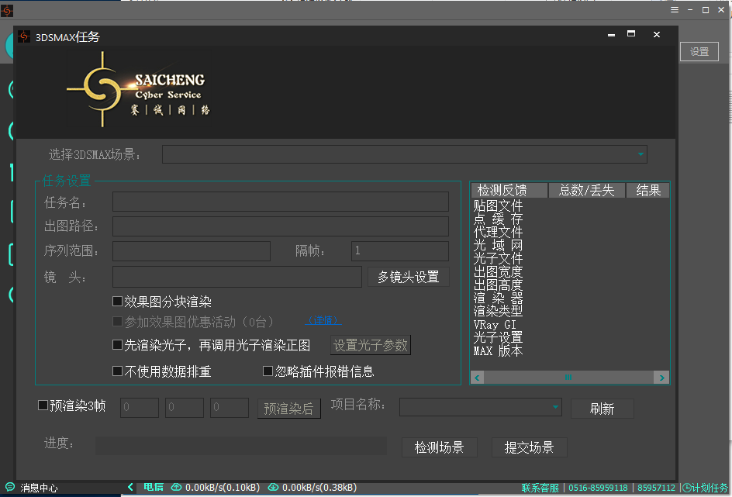The height and width of the screenshot is (497, 732).
Task: Open 多镜头设置 button
Action: point(408,277)
